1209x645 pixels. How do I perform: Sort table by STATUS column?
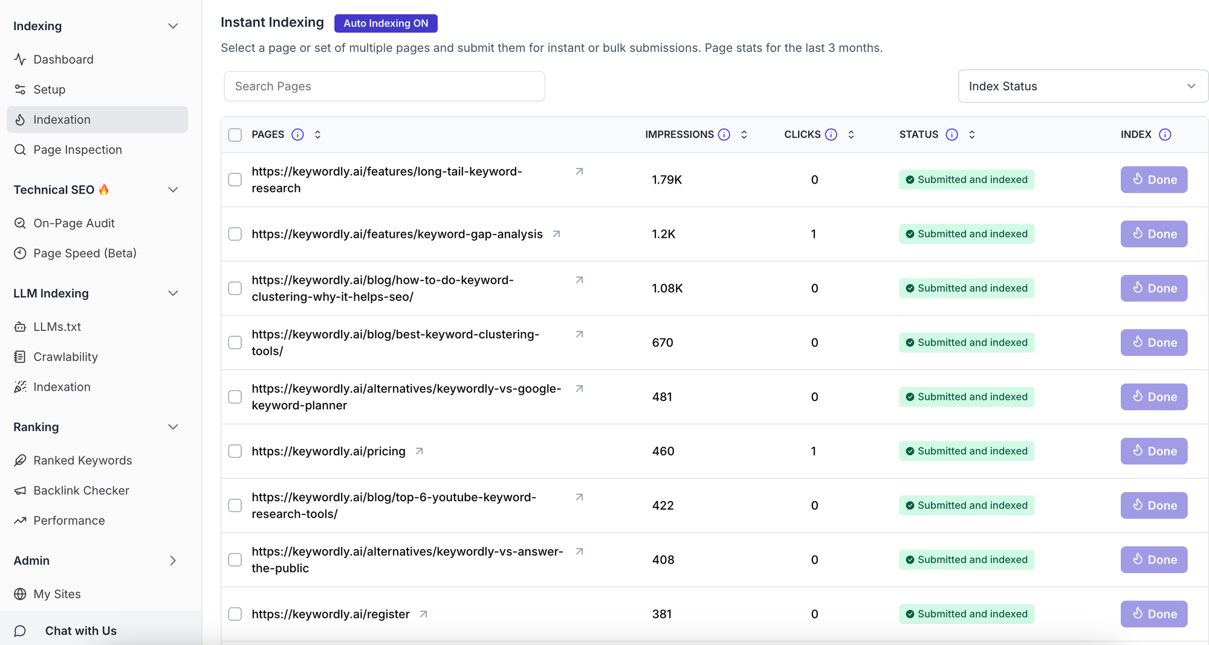coord(971,135)
